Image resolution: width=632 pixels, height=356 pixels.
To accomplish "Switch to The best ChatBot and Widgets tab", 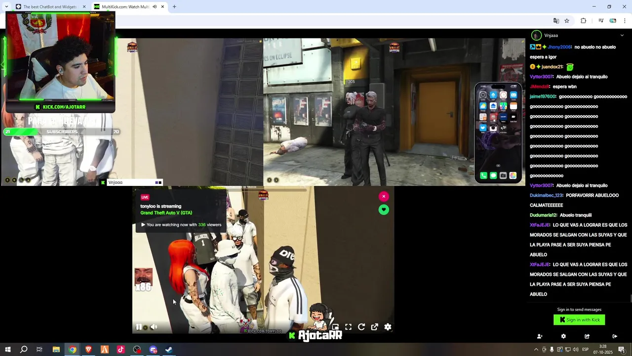I will [x=51, y=7].
